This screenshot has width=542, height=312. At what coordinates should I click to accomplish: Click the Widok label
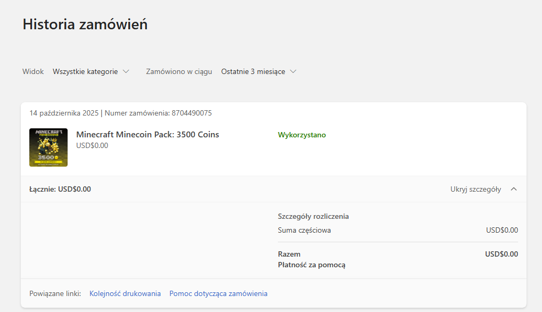coord(33,71)
